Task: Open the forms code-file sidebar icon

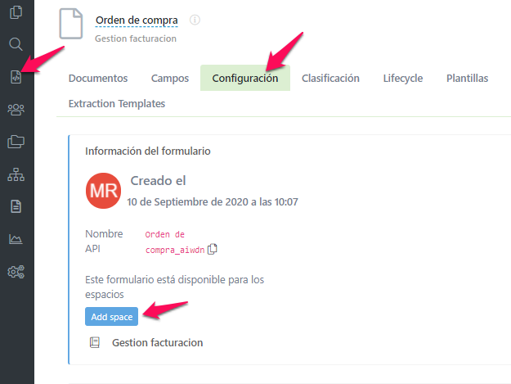Action: click(x=16, y=77)
